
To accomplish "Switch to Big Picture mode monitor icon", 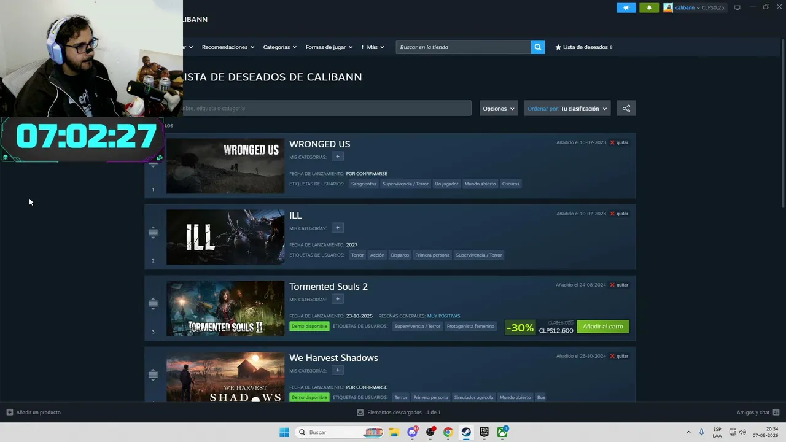I will click(x=737, y=7).
